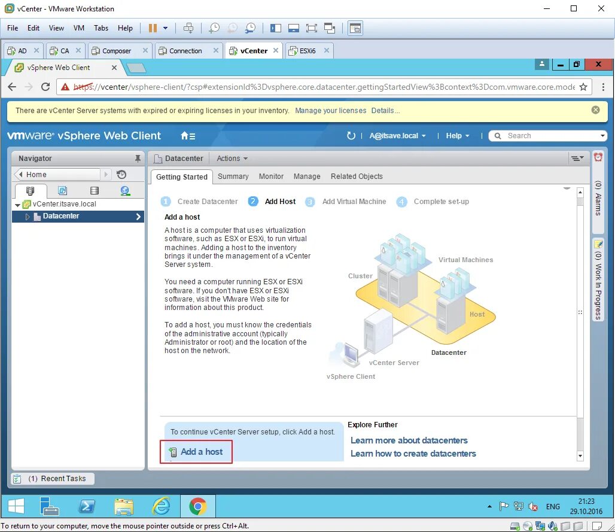The image size is (615, 532).
Task: Click the Manage your licenses link
Action: (331, 111)
